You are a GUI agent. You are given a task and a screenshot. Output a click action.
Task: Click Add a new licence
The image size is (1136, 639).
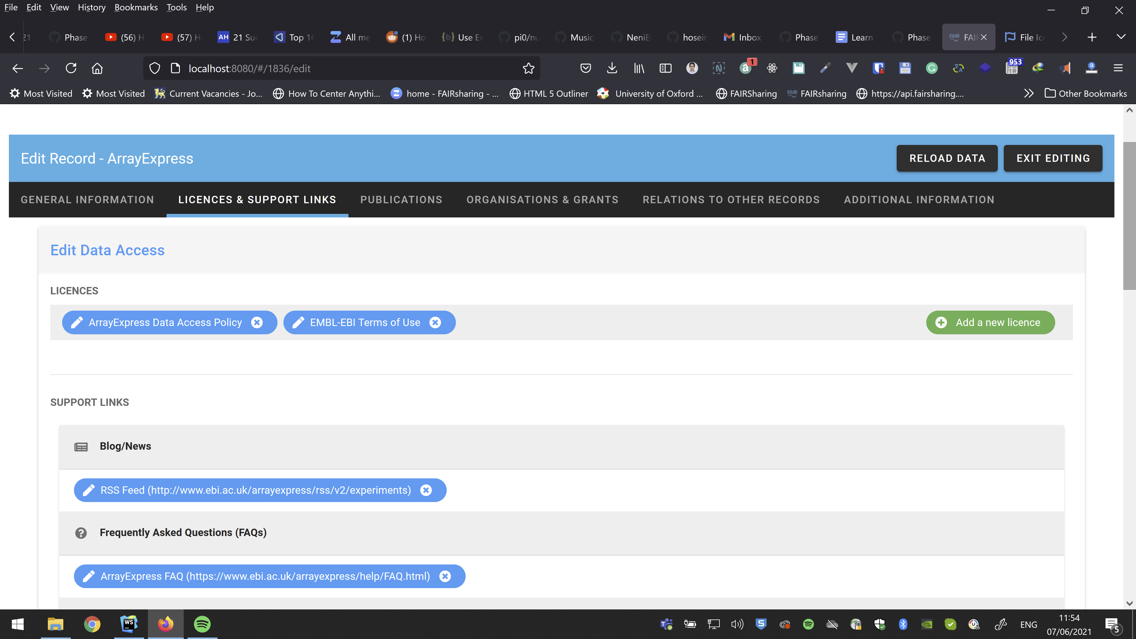click(990, 322)
